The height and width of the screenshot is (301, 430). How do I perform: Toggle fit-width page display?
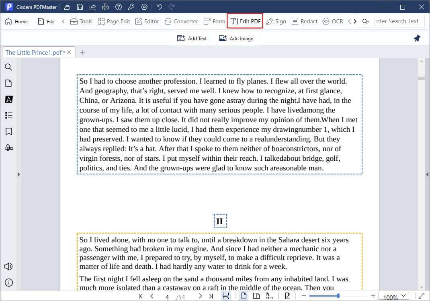pyautogui.click(x=226, y=295)
